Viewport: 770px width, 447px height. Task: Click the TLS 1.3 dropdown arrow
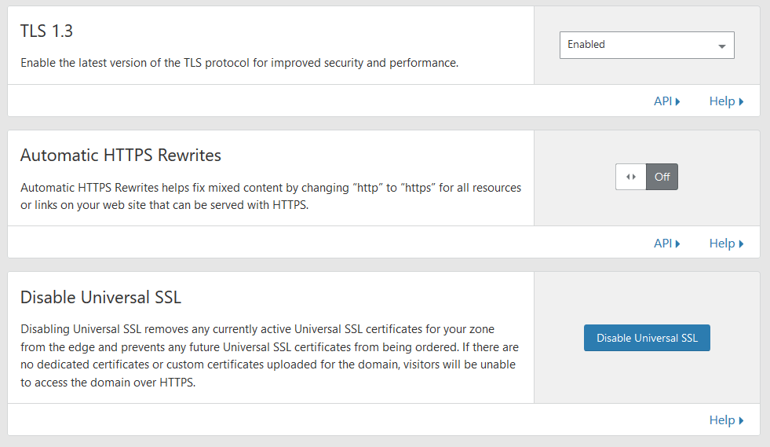click(x=722, y=46)
